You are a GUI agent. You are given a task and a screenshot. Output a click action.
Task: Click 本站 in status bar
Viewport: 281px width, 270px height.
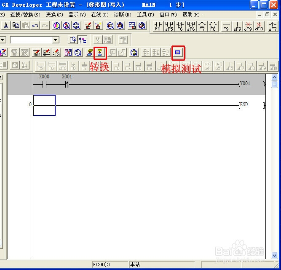(135, 265)
